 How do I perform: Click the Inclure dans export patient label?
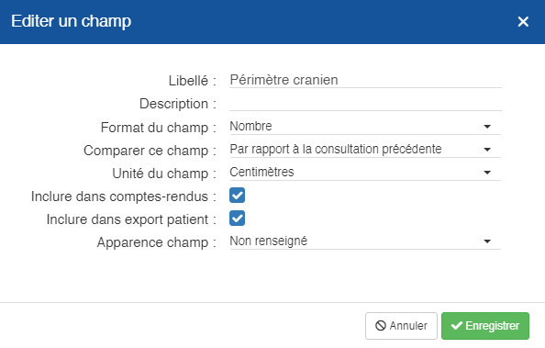131,219
